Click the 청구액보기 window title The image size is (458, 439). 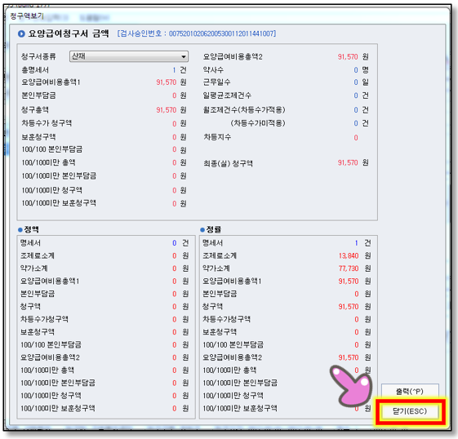pos(27,16)
